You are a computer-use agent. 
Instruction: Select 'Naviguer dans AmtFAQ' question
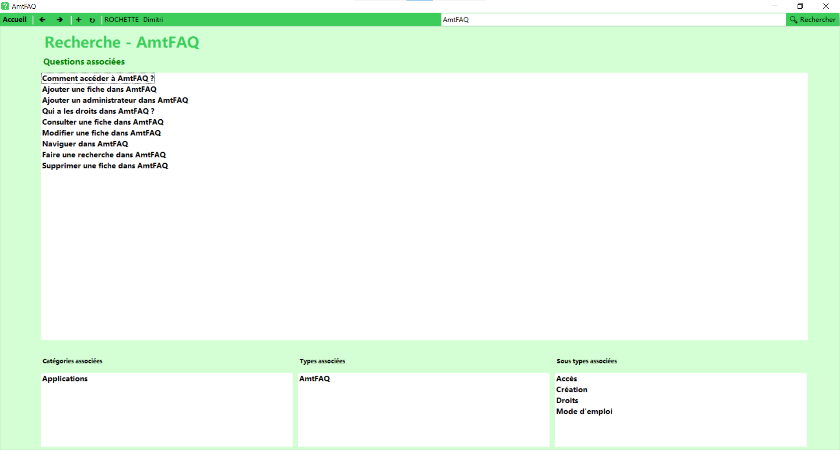click(x=85, y=144)
